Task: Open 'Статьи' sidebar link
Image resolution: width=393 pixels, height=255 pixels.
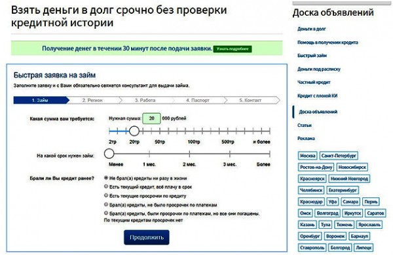Action: [x=305, y=125]
